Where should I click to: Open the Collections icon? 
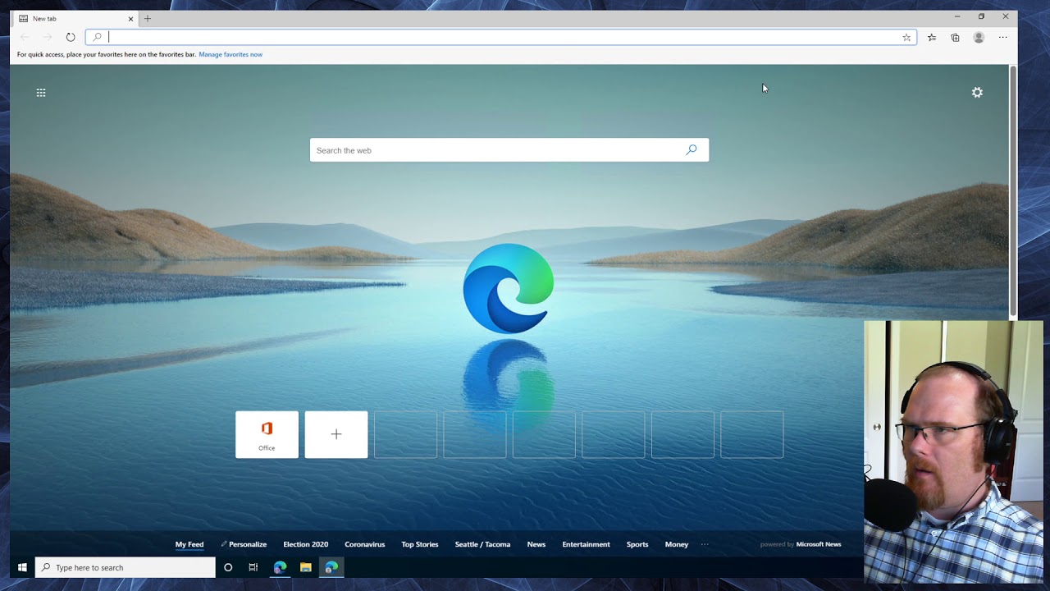click(x=955, y=37)
